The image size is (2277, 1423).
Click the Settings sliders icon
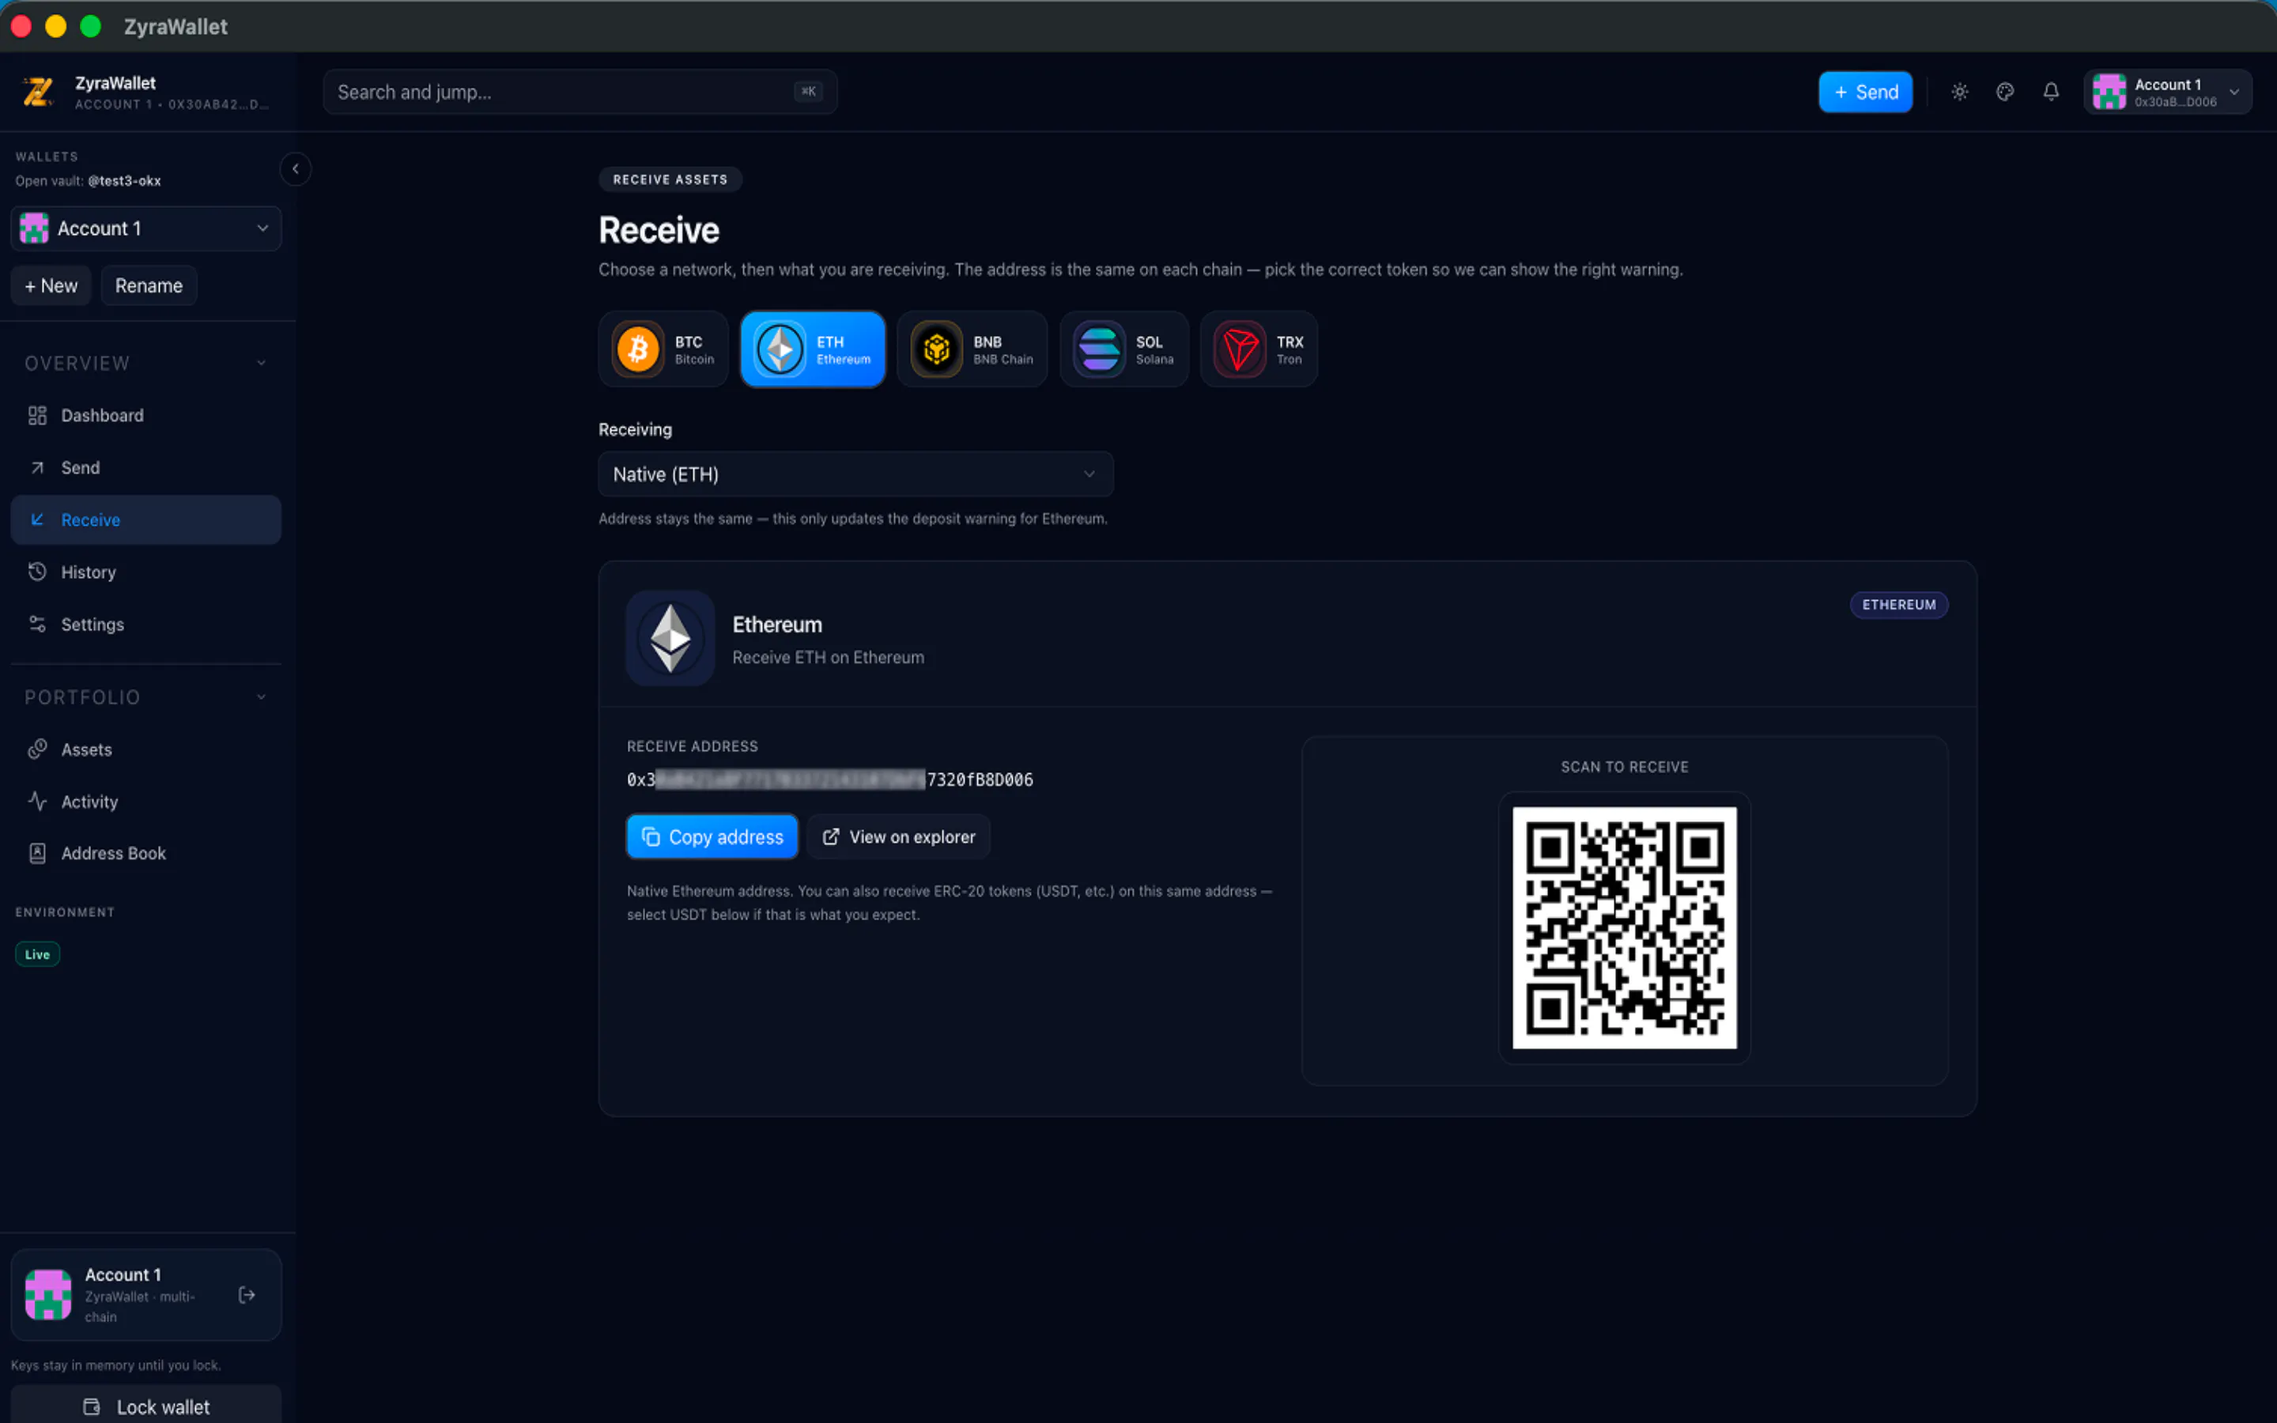click(38, 624)
